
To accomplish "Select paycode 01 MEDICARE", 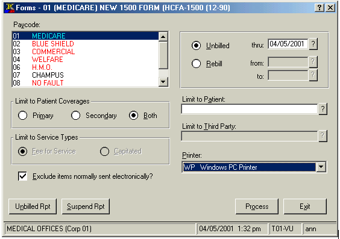I will (86, 36).
